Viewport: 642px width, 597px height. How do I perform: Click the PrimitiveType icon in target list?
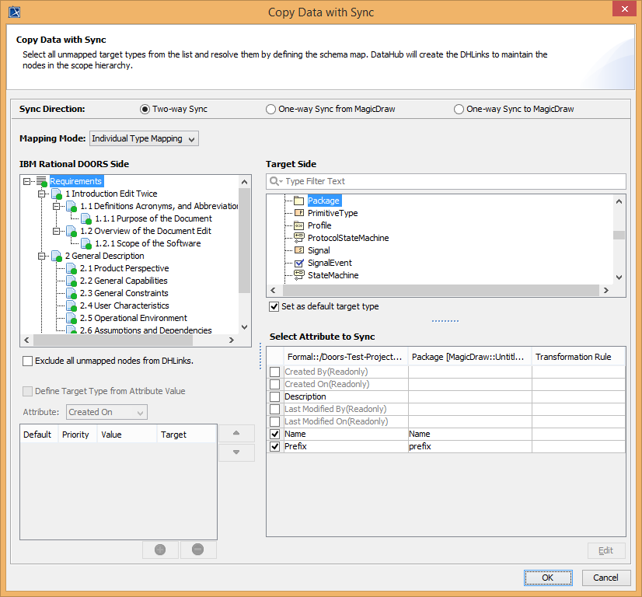click(299, 213)
